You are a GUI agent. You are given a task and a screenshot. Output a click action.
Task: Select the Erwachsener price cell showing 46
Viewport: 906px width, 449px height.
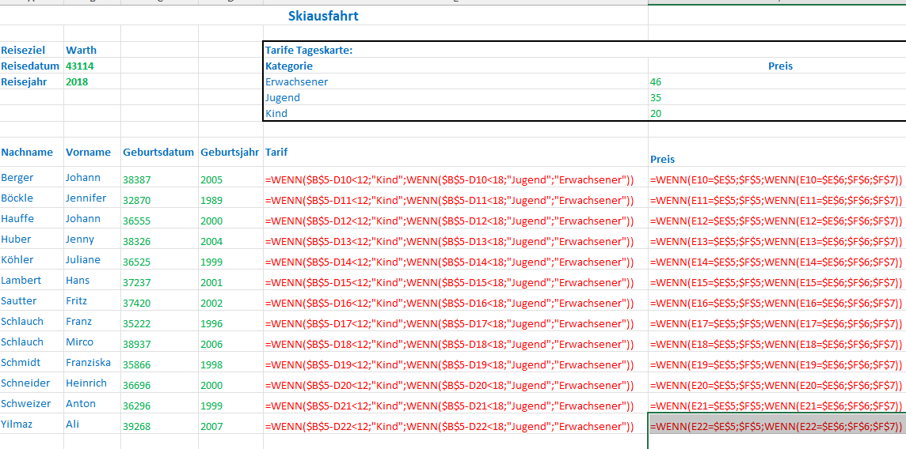click(656, 81)
